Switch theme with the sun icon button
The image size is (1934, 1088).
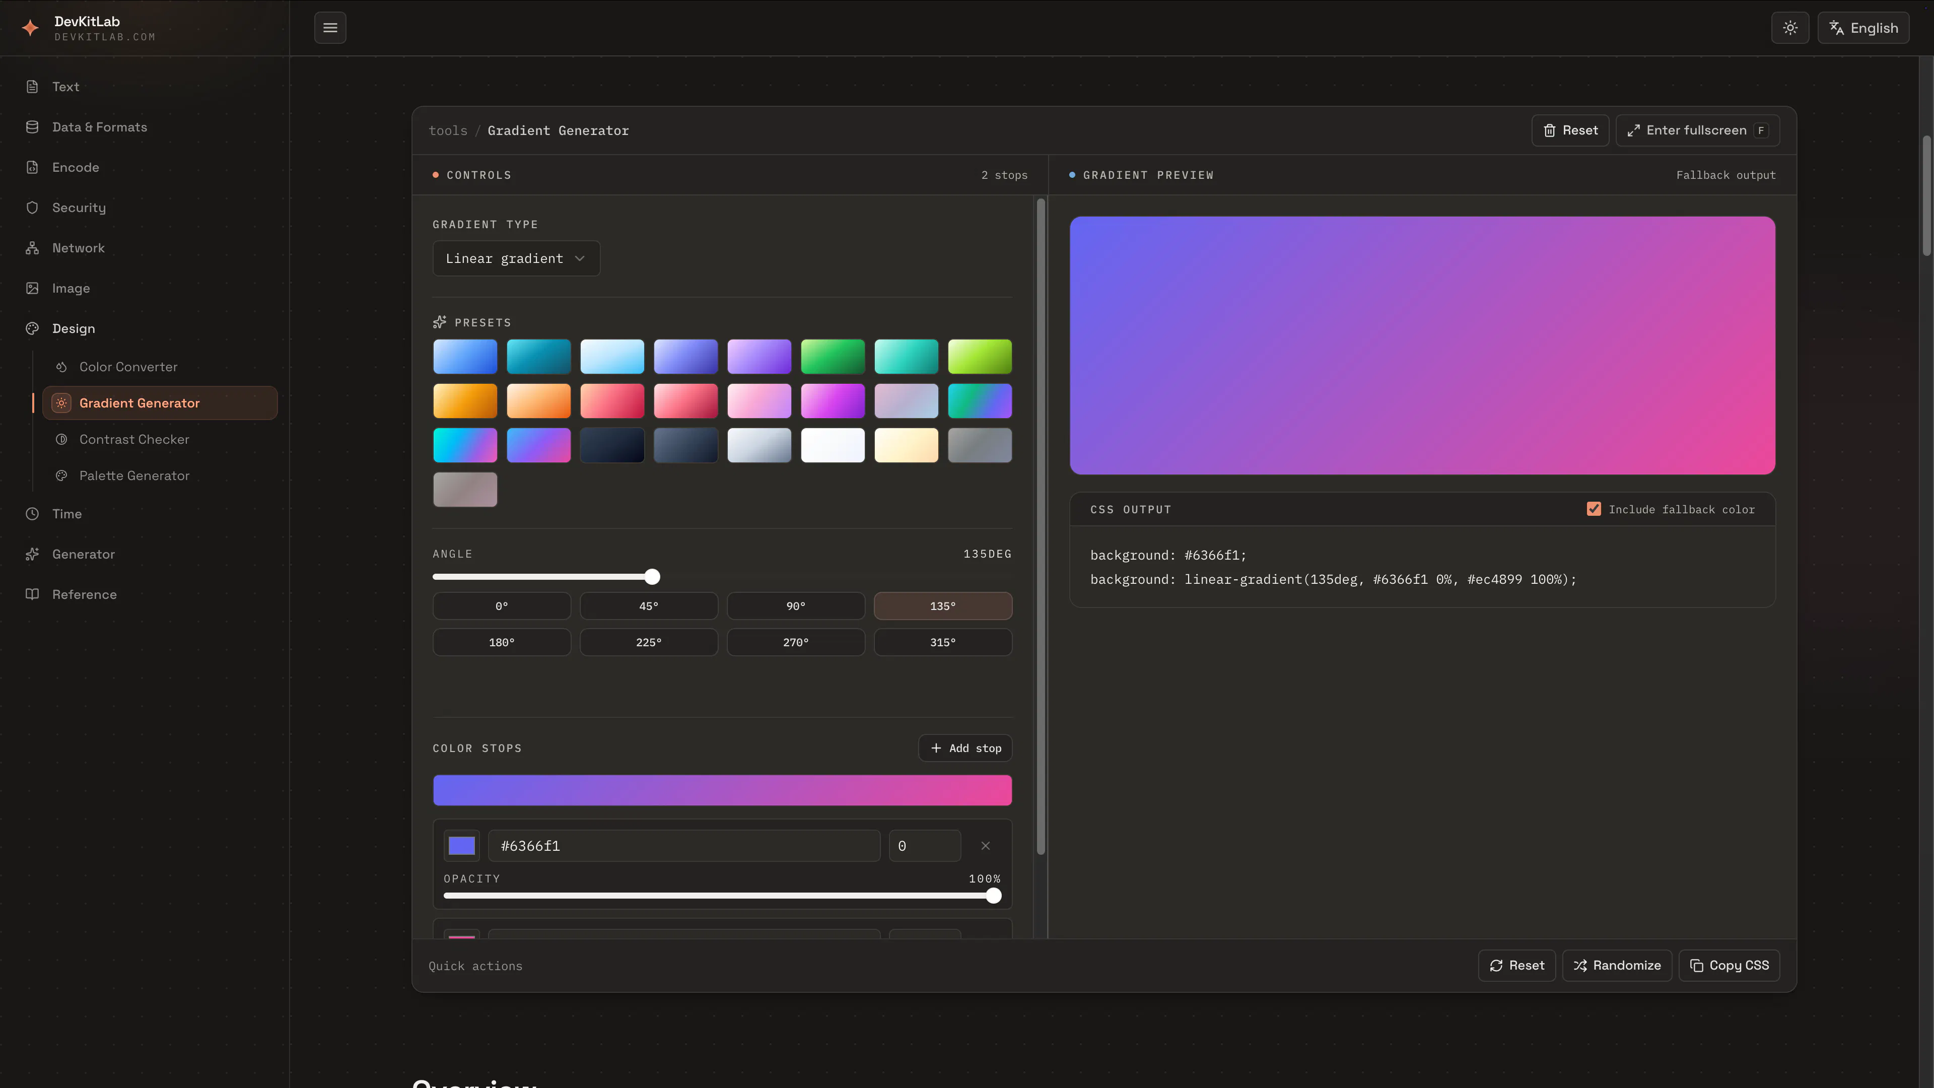click(1790, 28)
